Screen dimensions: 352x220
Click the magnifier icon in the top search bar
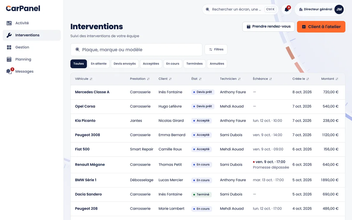[208, 10]
